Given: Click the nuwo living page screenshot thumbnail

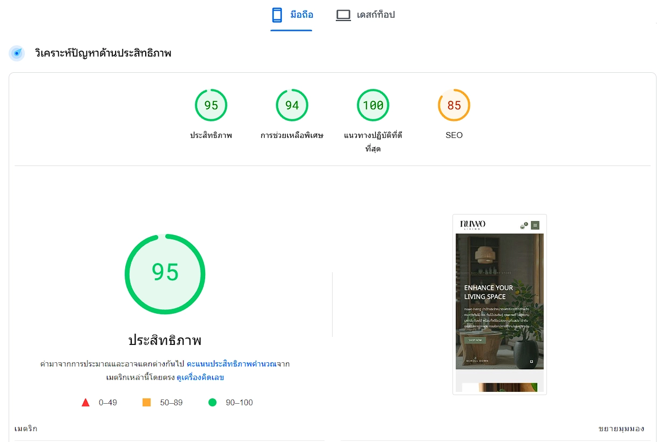Looking at the screenshot, I should (x=499, y=305).
